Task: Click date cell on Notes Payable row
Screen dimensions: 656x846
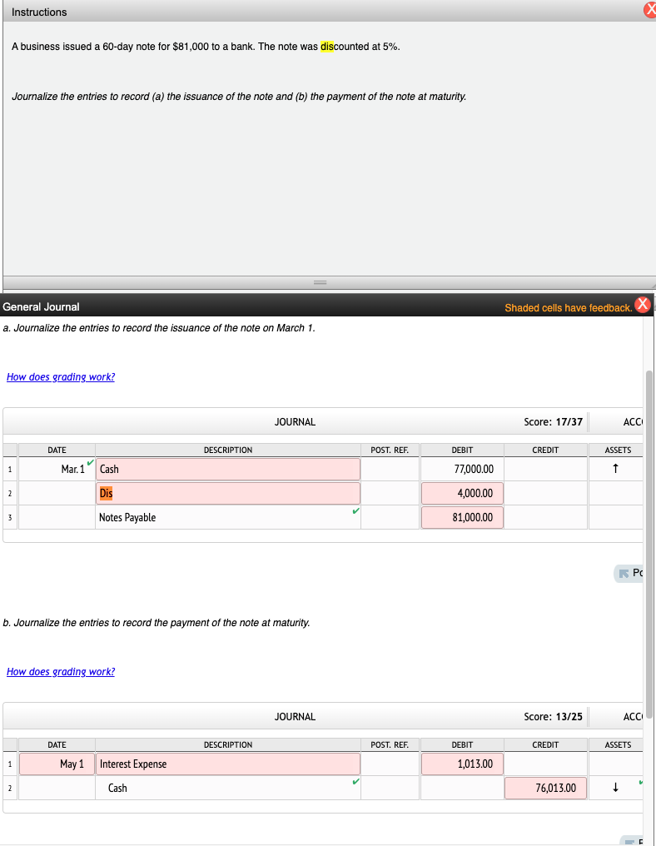Action: (57, 517)
